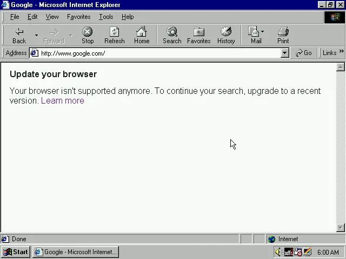Click the Mail toolbar icon
Image resolution: width=346 pixels, height=259 pixels.
point(254,35)
